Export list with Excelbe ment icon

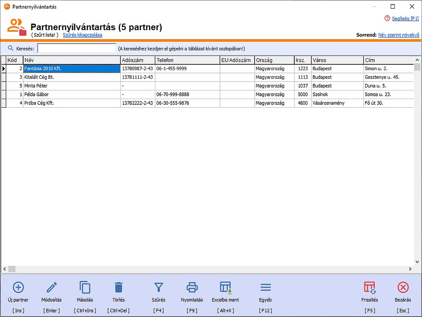pos(225,287)
